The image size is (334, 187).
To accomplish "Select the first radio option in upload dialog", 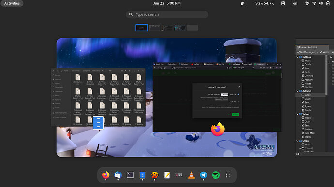I will (x=238, y=94).
